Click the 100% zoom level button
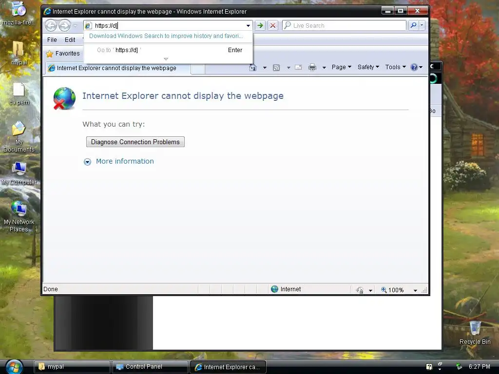499x374 pixels. tap(392, 290)
